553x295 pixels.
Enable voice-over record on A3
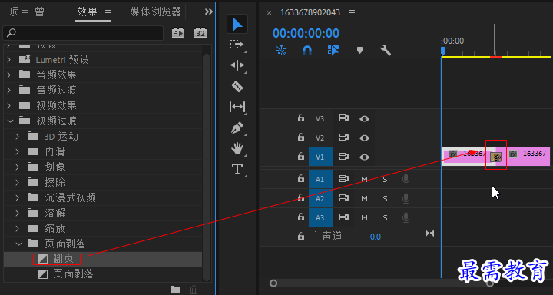coord(406,217)
